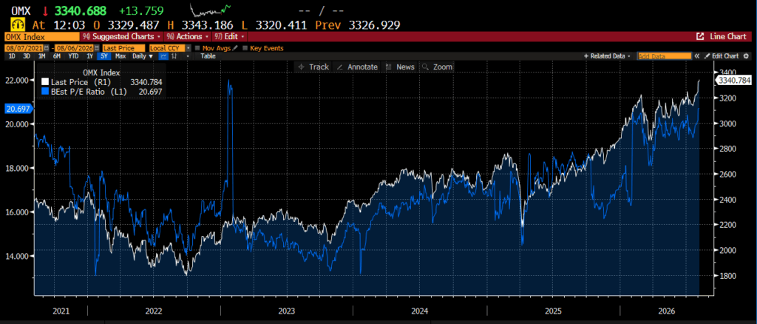Select the 3D time range
This screenshot has height=324, width=757.
click(27, 56)
